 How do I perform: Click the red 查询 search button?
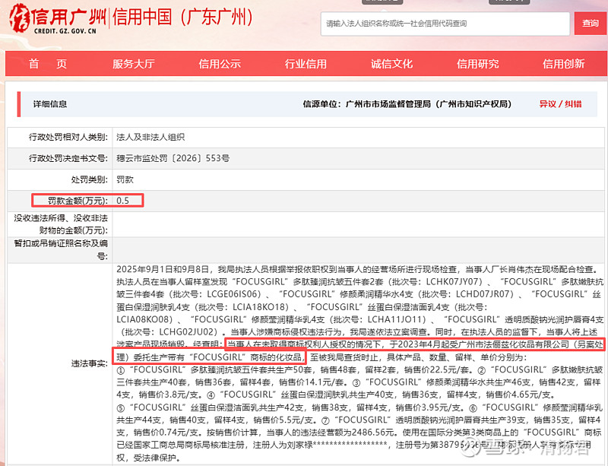[591, 24]
